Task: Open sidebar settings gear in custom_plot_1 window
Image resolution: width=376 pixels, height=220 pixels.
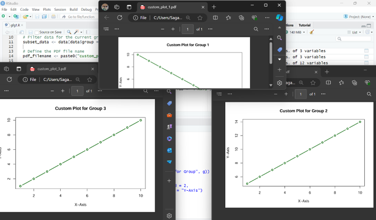Action: (x=280, y=83)
